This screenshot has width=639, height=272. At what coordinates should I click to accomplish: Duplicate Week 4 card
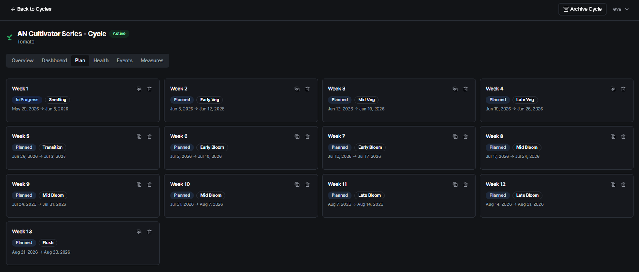(x=613, y=89)
